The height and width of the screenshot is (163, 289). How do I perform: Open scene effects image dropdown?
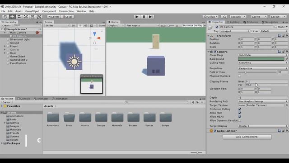pos(92,25)
